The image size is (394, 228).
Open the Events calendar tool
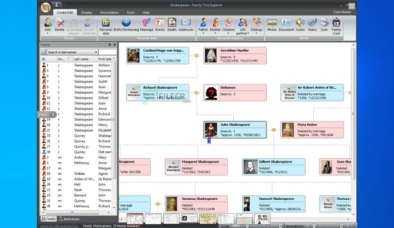click(160, 24)
